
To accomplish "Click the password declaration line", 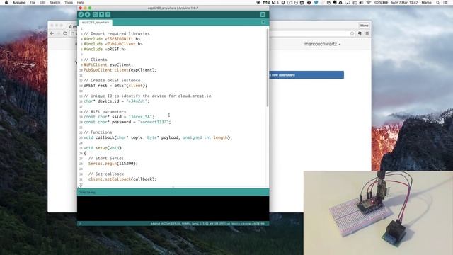I will pyautogui.click(x=127, y=122).
